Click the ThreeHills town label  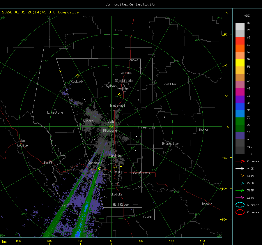click(146, 127)
